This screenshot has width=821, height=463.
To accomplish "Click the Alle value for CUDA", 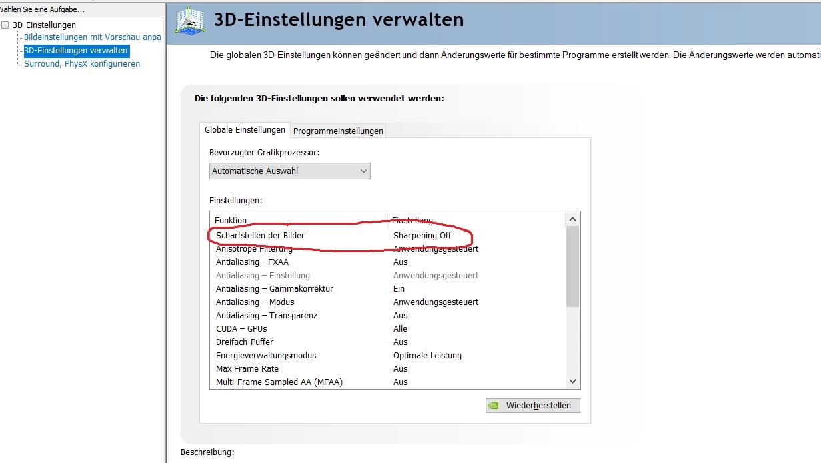I will click(x=400, y=329).
